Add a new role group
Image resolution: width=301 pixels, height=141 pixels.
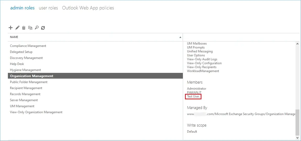[10, 28]
